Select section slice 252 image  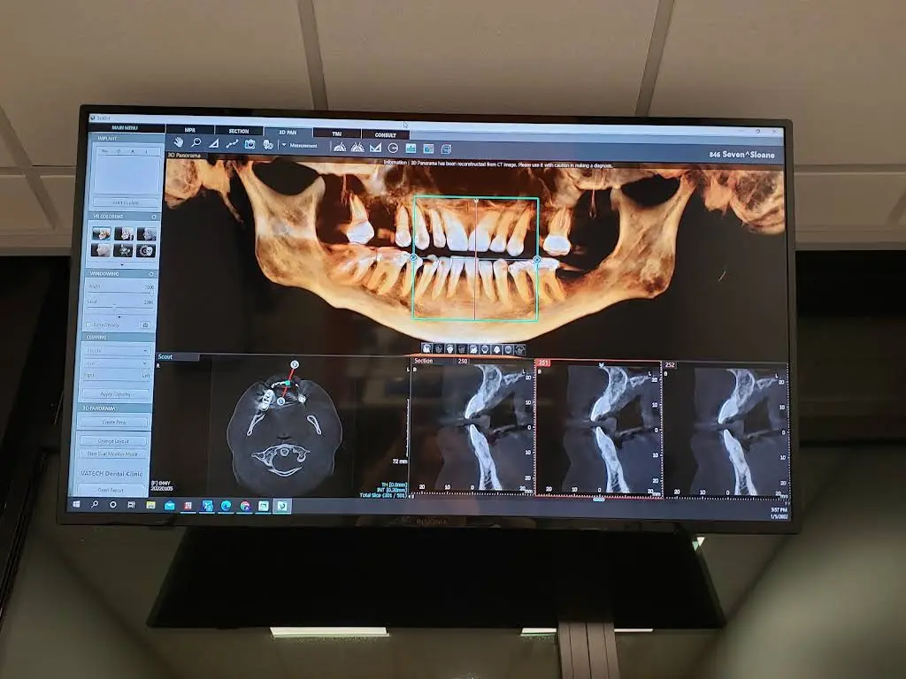click(x=726, y=431)
